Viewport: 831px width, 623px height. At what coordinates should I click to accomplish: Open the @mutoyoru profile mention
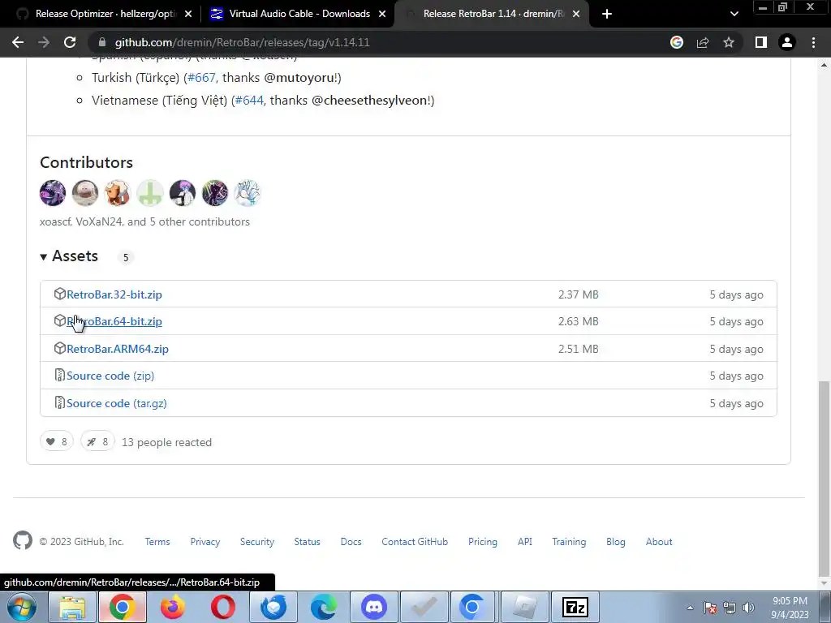(299, 78)
